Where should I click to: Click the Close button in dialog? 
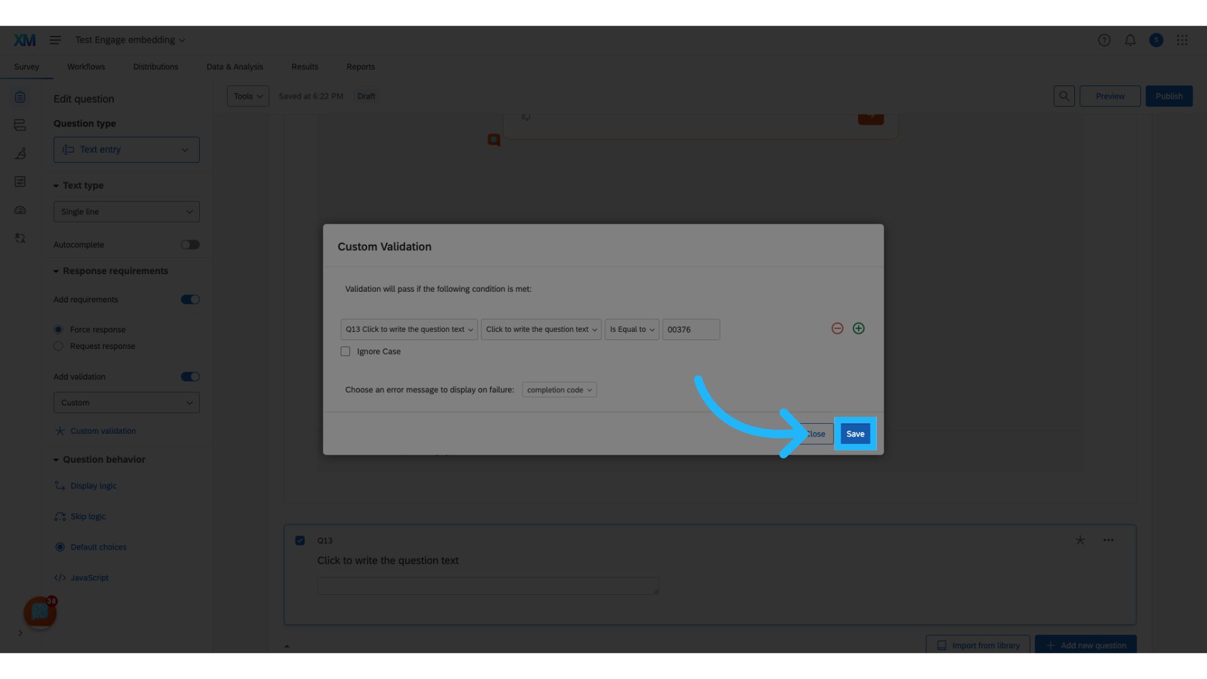[816, 434]
